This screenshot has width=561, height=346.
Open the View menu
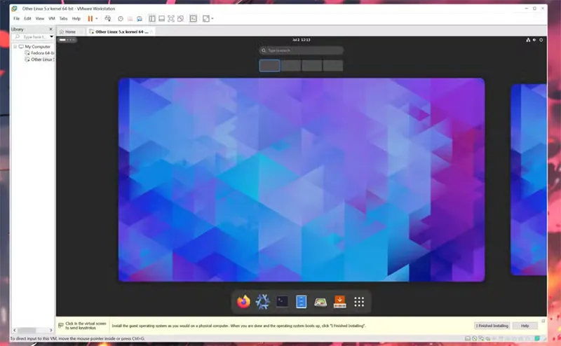click(x=40, y=19)
